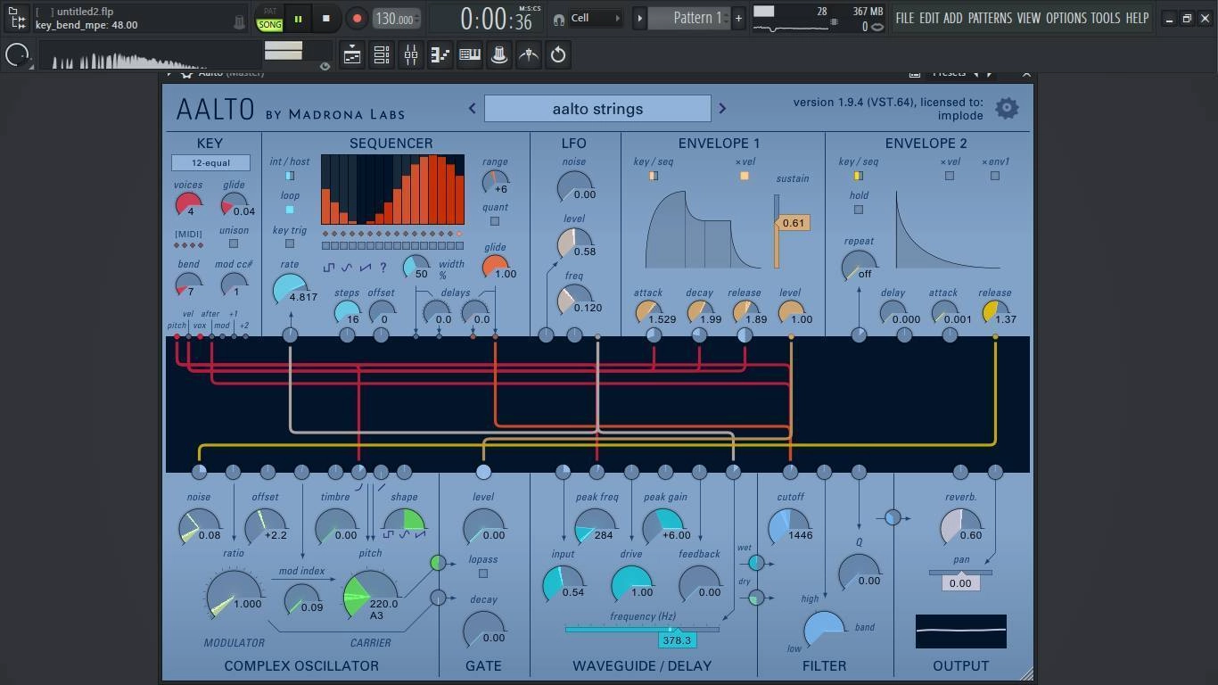Image resolution: width=1218 pixels, height=685 pixels.
Task: Click the carrier pitch knob 220.0
Action: (370, 596)
